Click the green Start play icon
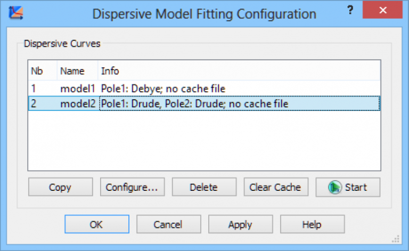 (334, 187)
